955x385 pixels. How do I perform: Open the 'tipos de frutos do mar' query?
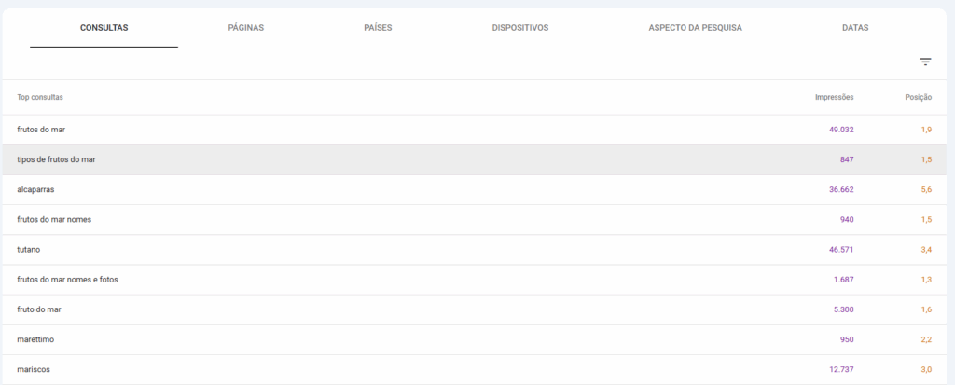pyautogui.click(x=56, y=159)
